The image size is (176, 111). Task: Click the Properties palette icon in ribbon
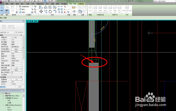7,11
